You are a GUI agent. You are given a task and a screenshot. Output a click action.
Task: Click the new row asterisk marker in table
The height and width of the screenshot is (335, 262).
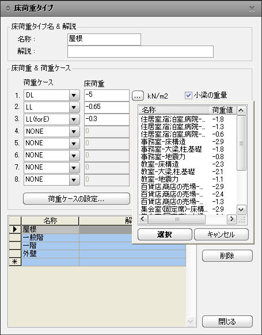(15, 262)
